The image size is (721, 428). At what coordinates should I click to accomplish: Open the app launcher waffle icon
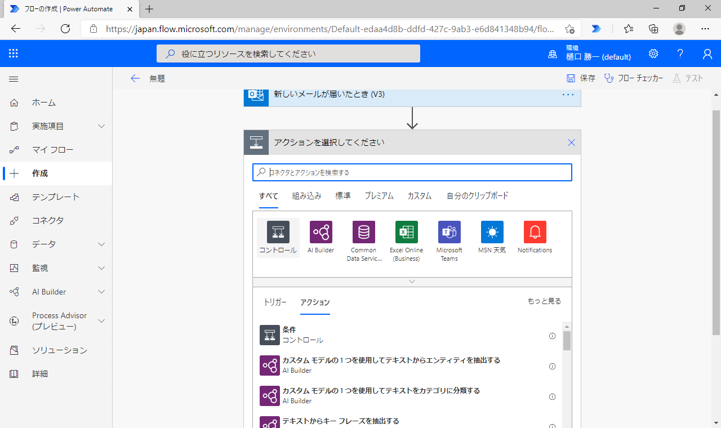tap(14, 53)
